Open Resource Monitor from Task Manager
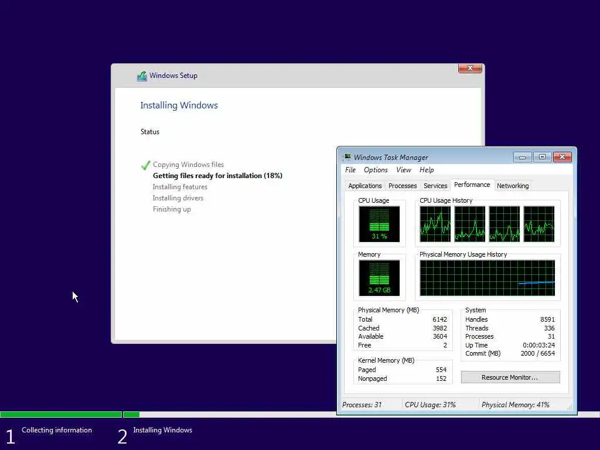The height and width of the screenshot is (450, 600). (510, 377)
